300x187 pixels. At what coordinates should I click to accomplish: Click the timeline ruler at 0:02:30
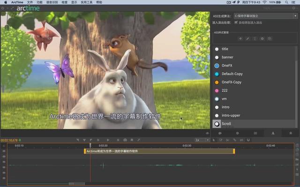[x=187, y=145]
